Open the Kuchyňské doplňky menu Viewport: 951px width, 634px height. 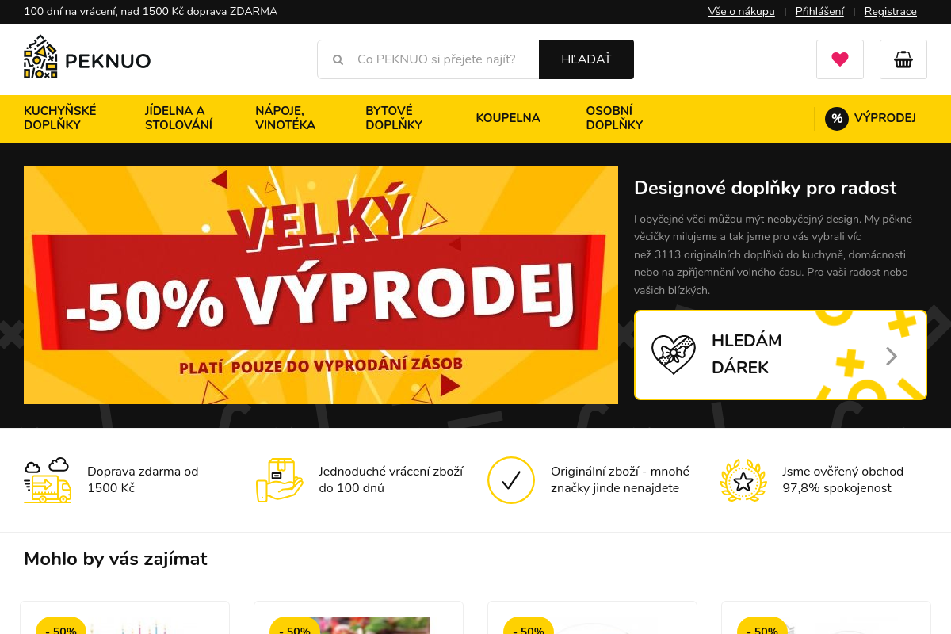60,118
